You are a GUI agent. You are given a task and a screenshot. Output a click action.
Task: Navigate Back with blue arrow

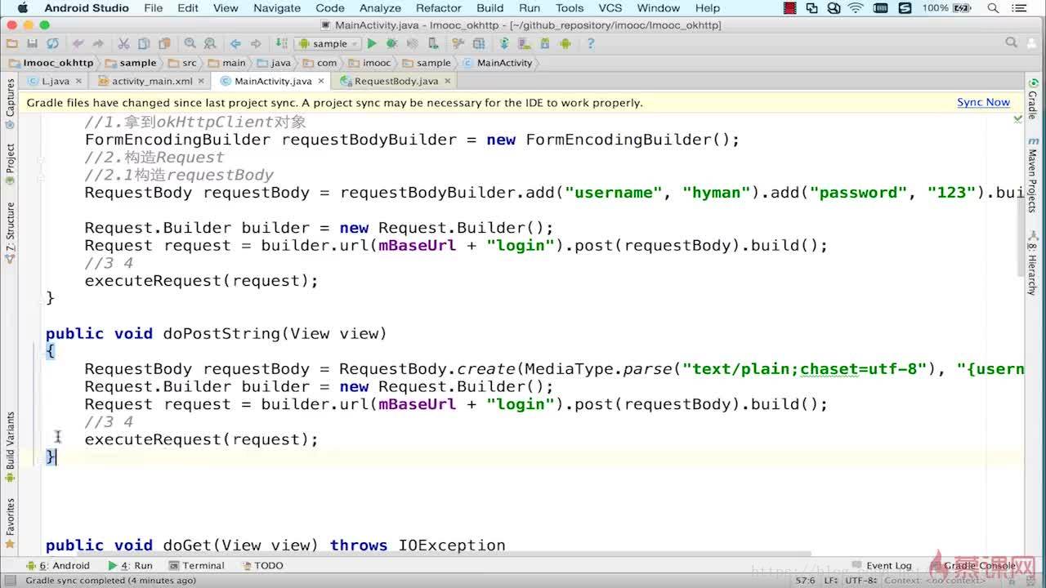point(235,43)
